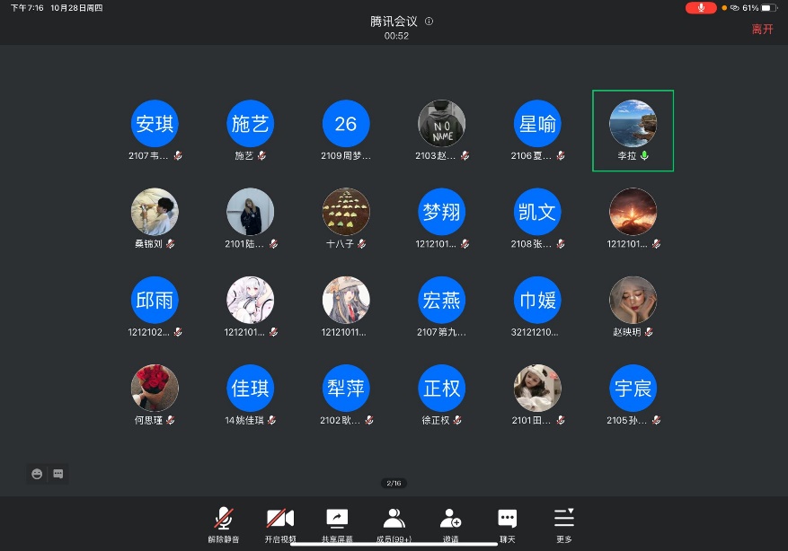Turn on camera with 开启视频
Viewport: 788px width, 551px height.
(x=279, y=520)
